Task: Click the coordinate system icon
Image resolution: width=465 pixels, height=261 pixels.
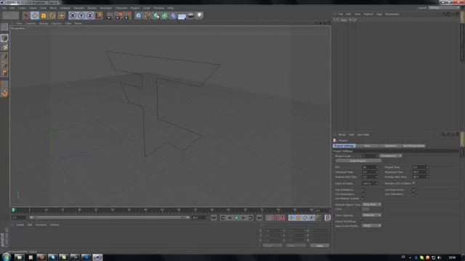Action: point(99,15)
